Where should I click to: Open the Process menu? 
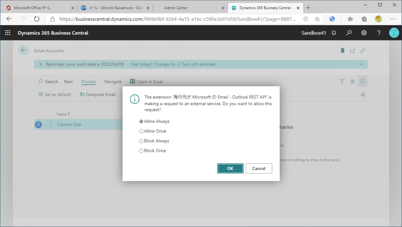(88, 81)
